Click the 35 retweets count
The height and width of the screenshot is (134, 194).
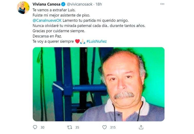coord(77,127)
